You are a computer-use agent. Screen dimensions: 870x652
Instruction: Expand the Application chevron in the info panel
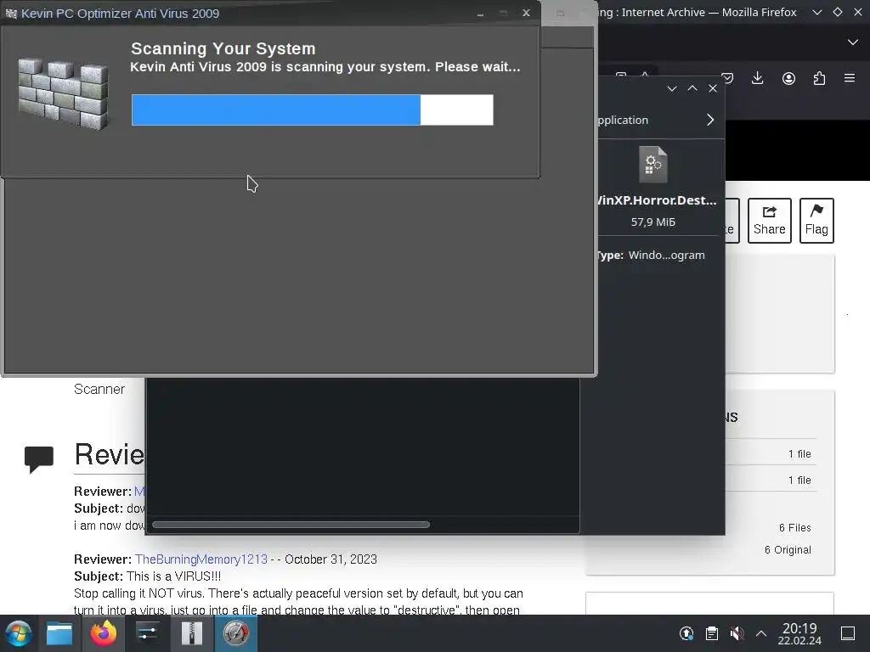[710, 120]
